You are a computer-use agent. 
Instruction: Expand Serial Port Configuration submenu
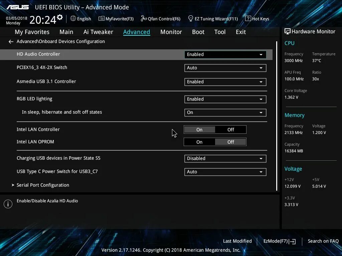tap(43, 185)
